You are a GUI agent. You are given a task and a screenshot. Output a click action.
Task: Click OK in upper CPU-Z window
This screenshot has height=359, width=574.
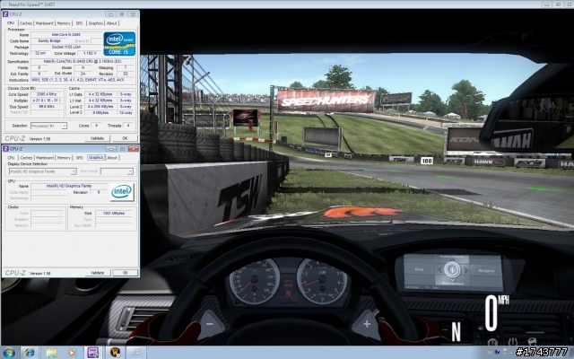pos(125,138)
